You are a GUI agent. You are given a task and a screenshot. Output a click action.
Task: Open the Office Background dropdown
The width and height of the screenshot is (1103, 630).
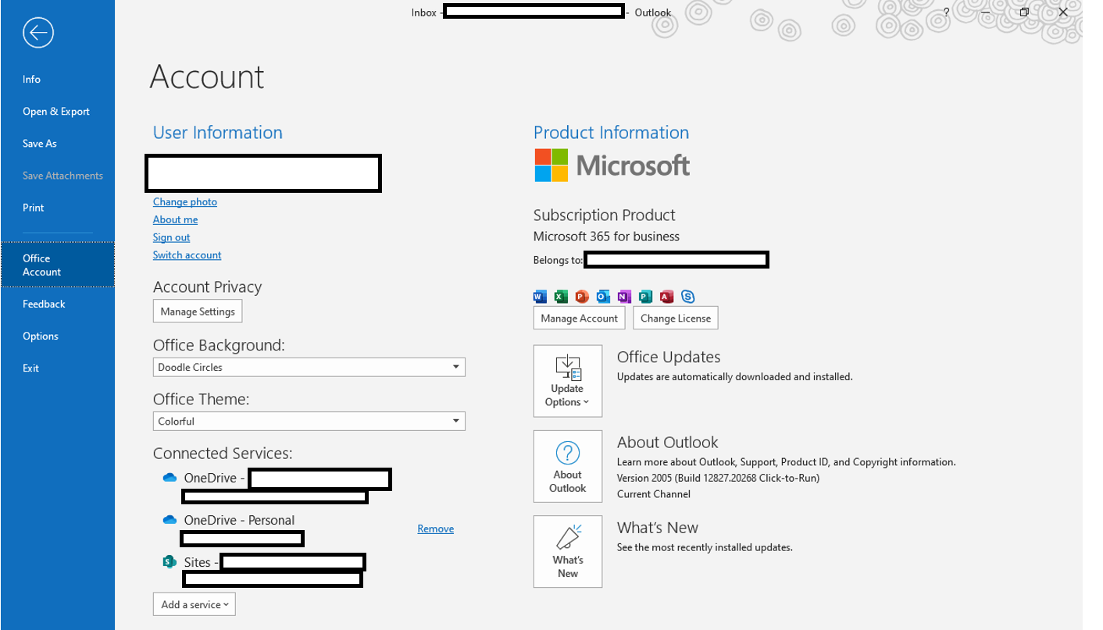[x=309, y=367]
